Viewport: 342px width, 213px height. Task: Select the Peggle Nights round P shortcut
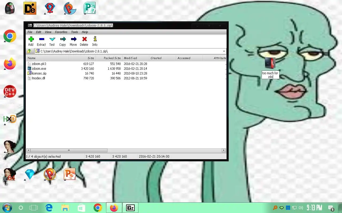[50, 174]
